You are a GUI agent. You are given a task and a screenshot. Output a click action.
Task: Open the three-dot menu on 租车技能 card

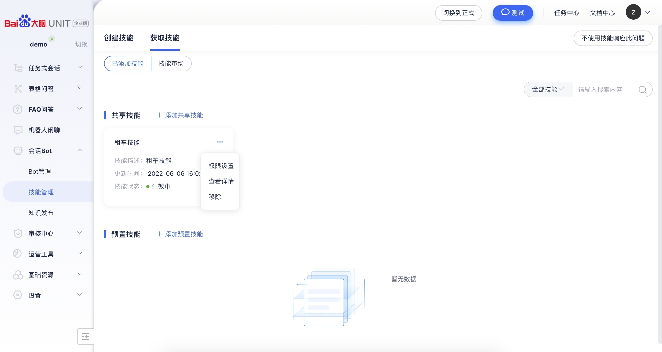click(220, 142)
